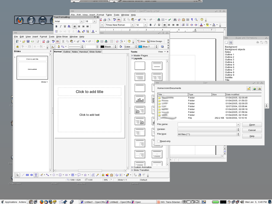The width and height of the screenshot is (272, 204).
Task: Enable the Read-only checkbox
Action: [159, 141]
